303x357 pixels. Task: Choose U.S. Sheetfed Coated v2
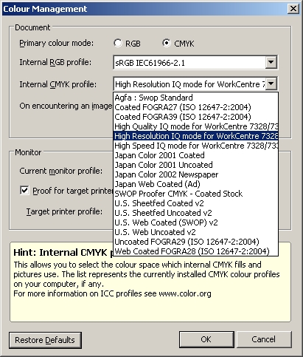coord(195,203)
